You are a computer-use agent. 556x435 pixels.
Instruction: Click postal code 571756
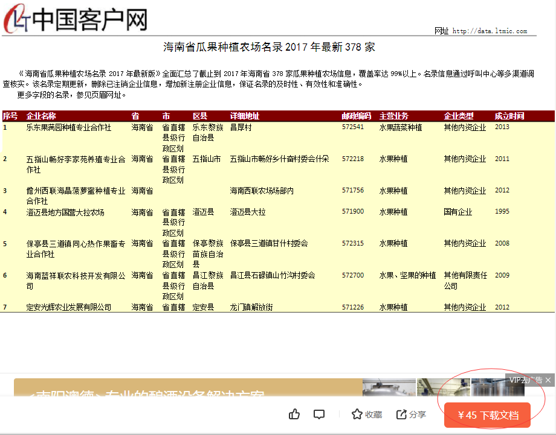[353, 190]
